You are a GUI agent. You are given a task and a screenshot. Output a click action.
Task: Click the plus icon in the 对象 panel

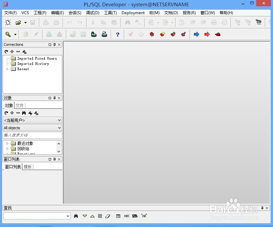(12, 113)
